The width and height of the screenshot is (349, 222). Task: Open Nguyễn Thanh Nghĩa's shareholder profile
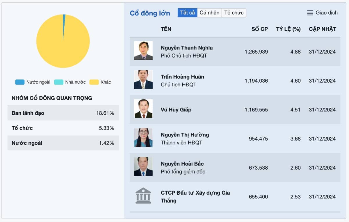click(x=186, y=48)
